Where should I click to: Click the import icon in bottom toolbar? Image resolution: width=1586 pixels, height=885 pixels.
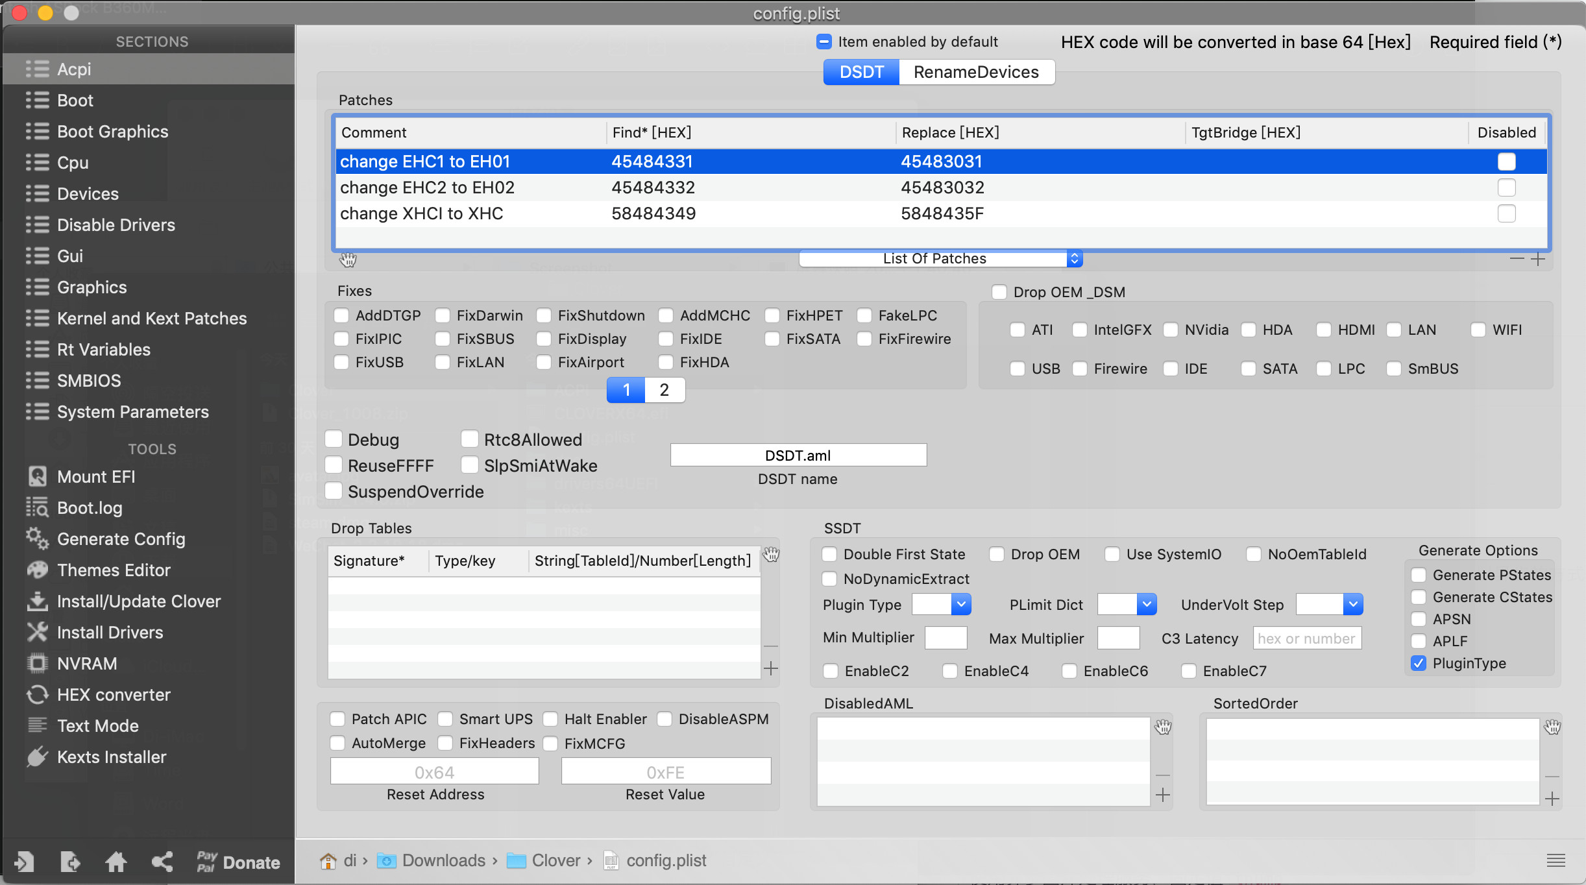24,862
